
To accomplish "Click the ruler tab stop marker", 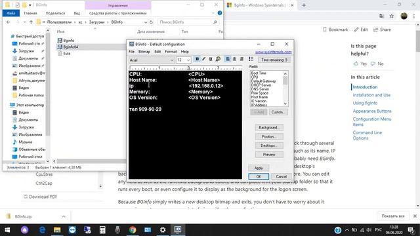I will [x=188, y=68].
